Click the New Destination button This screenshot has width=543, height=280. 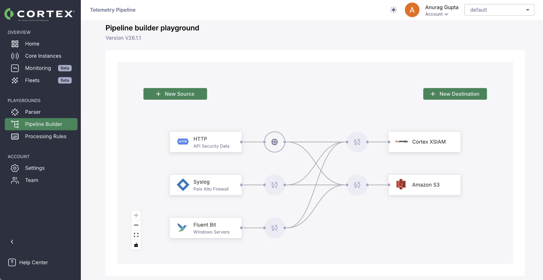point(455,94)
